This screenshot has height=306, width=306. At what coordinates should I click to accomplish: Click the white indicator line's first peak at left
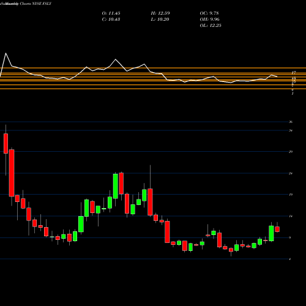6,53
